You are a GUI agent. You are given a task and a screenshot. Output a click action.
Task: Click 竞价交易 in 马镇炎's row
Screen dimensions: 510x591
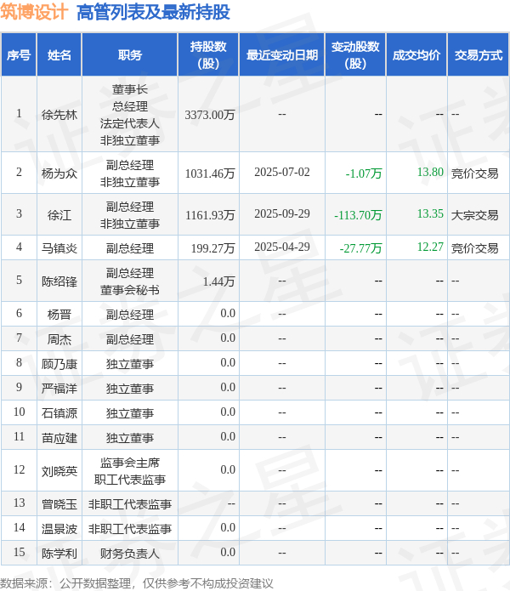point(474,248)
